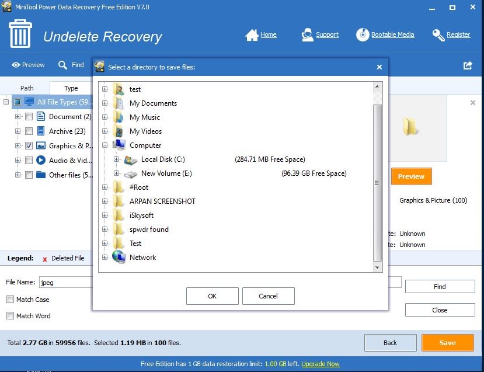
Task: Cancel the directory selection dialog
Action: click(268, 296)
